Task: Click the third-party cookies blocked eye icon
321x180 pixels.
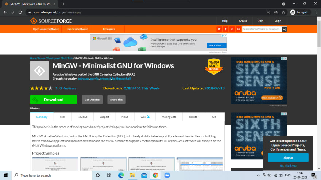Action: point(276,12)
